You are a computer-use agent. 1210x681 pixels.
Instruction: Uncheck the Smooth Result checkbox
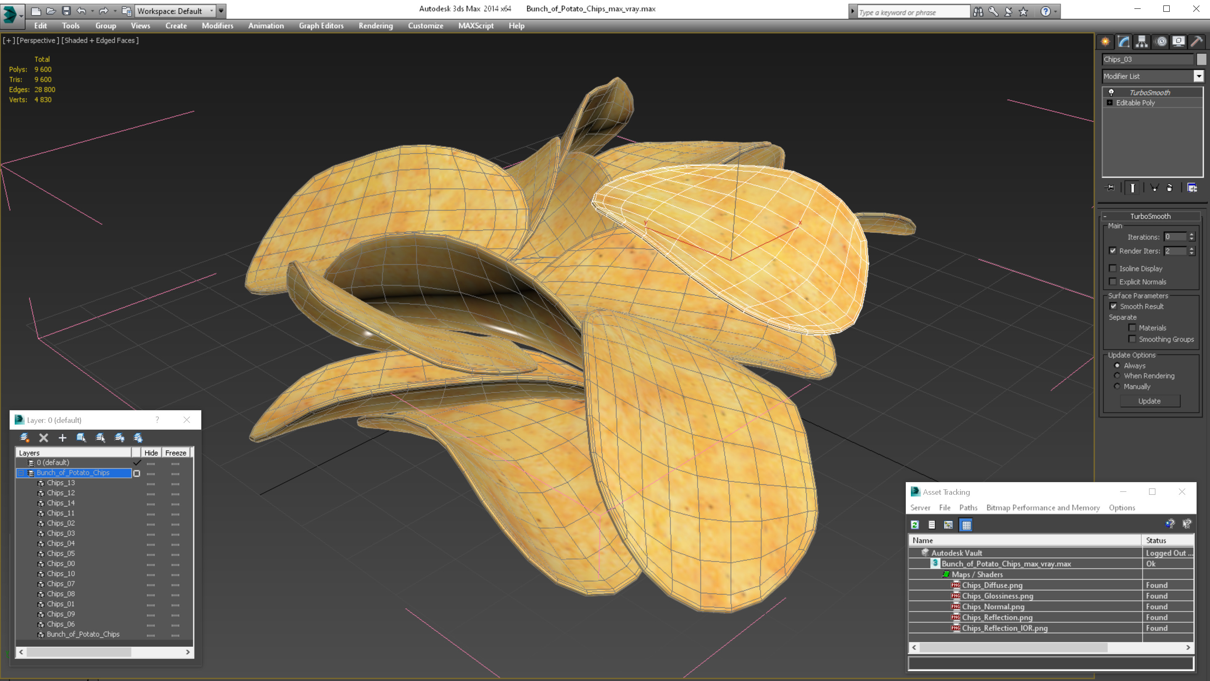click(x=1113, y=306)
